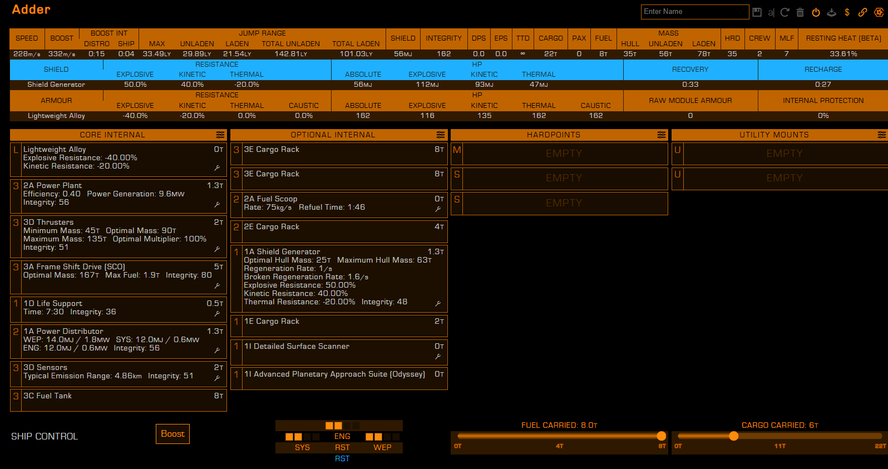Click the wrench icon on 3D Sensors
This screenshot has width=888, height=469.
pyautogui.click(x=217, y=378)
